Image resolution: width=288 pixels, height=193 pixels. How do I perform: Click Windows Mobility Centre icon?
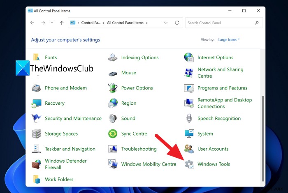pyautogui.click(x=113, y=164)
